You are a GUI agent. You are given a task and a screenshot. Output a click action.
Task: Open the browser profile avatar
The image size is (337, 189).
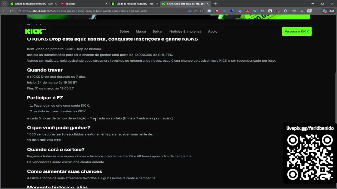click(x=309, y=11)
